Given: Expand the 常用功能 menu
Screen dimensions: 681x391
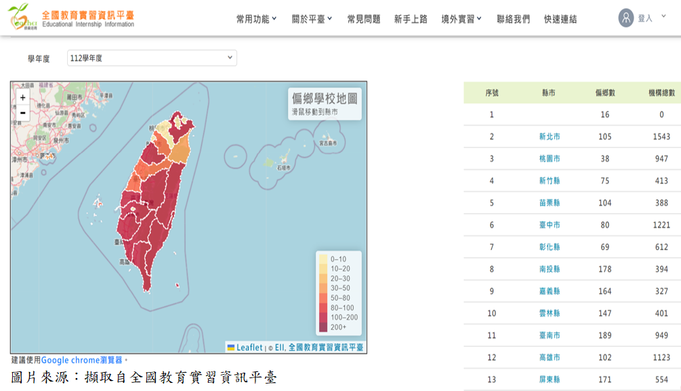Looking at the screenshot, I should 256,19.
